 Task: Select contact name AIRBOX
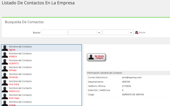13,57
